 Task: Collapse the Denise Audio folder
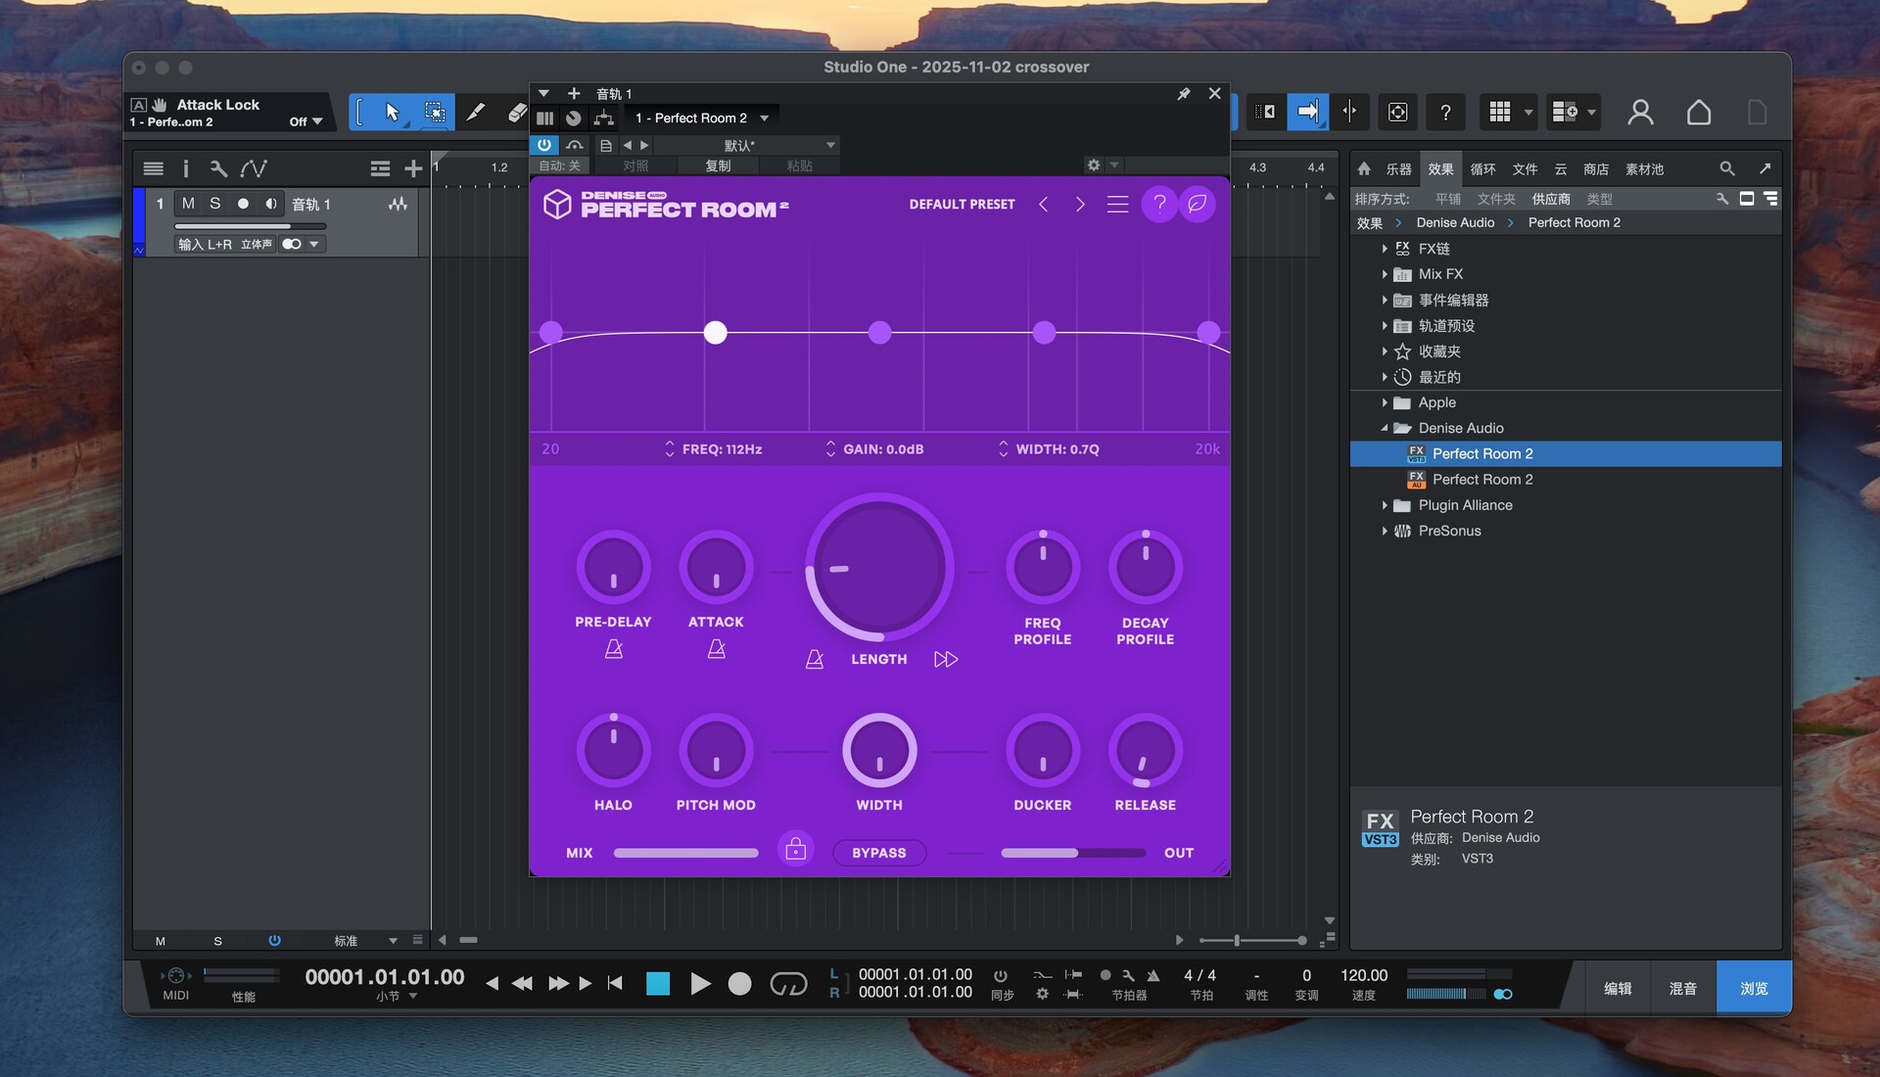[1385, 428]
